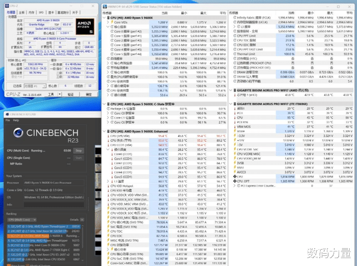Click the Core1 (CCD1) thermometer icon
Image resolution: width=357 pixels, height=266 pixels.
coord(112,159)
